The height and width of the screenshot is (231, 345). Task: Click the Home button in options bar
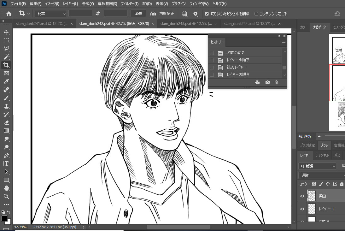9,14
